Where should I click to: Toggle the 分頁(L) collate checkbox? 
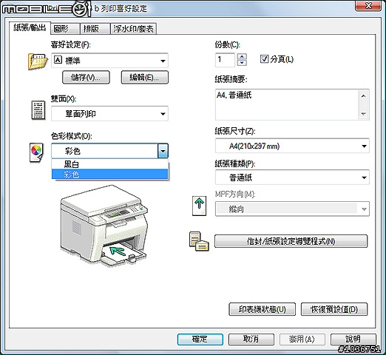264,59
